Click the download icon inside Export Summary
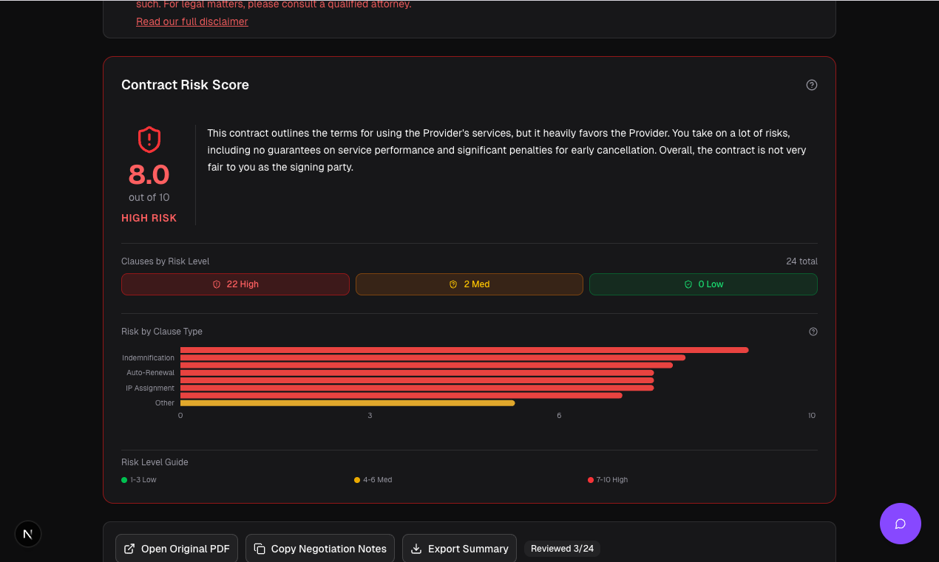 point(416,549)
